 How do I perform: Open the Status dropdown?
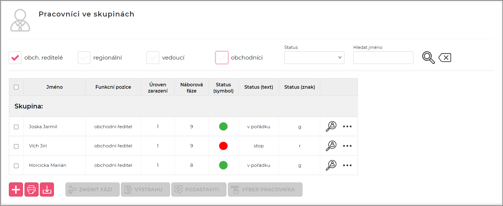[314, 58]
